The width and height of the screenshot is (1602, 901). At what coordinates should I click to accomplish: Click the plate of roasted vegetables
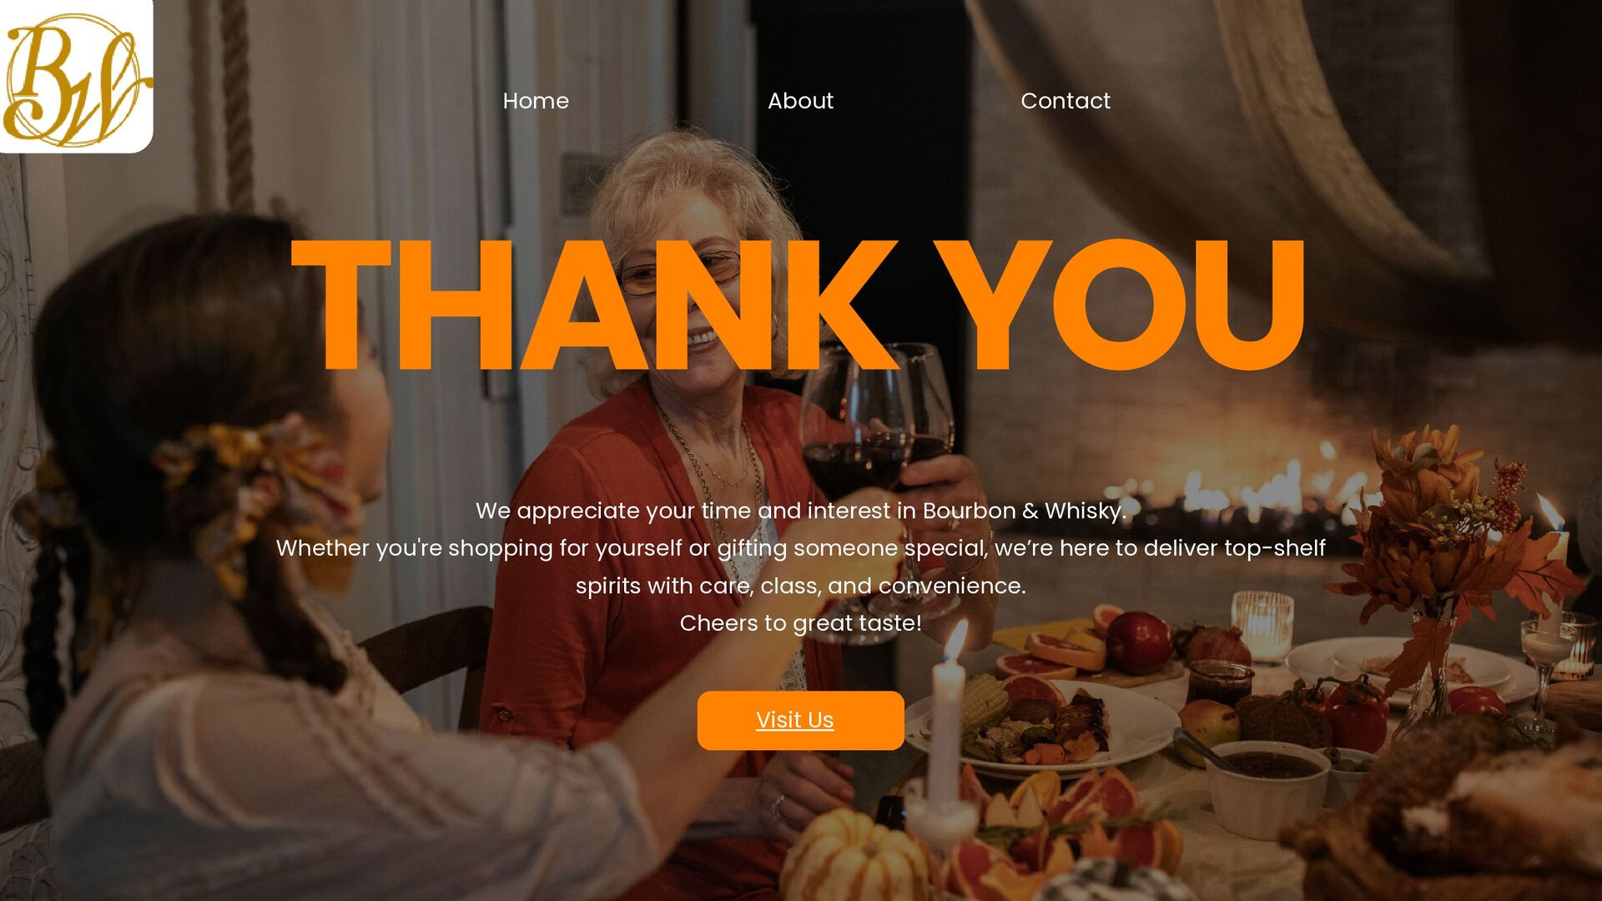tap(1043, 724)
